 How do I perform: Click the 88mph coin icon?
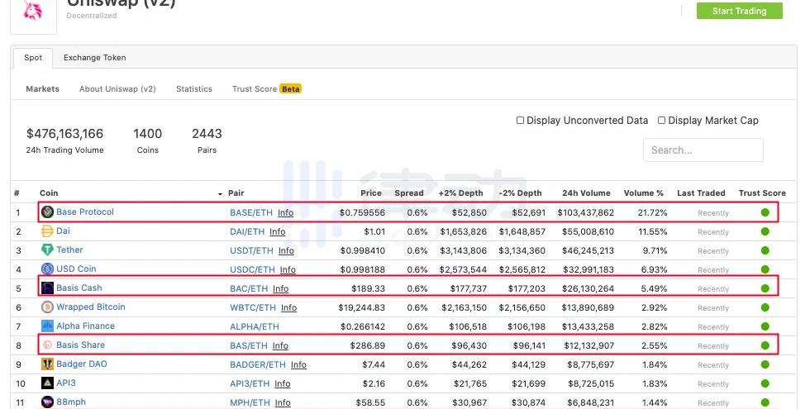point(48,402)
